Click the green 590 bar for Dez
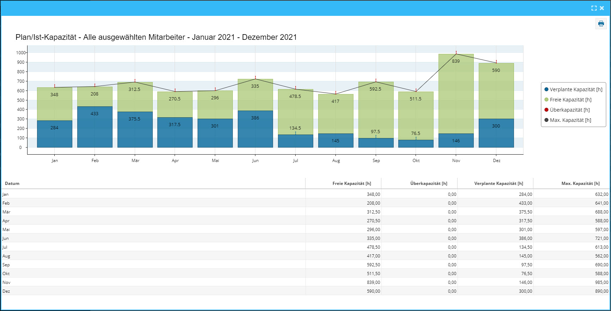Viewport: 611px width, 311px height. 496,91
